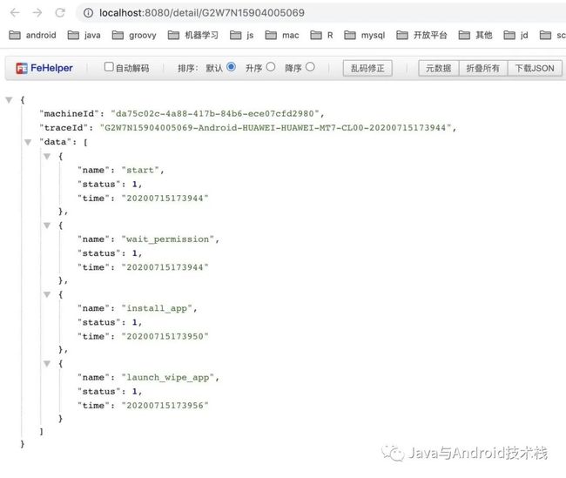Screen dimensions: 566x478
Task: Click the 元数据 button
Action: 439,68
